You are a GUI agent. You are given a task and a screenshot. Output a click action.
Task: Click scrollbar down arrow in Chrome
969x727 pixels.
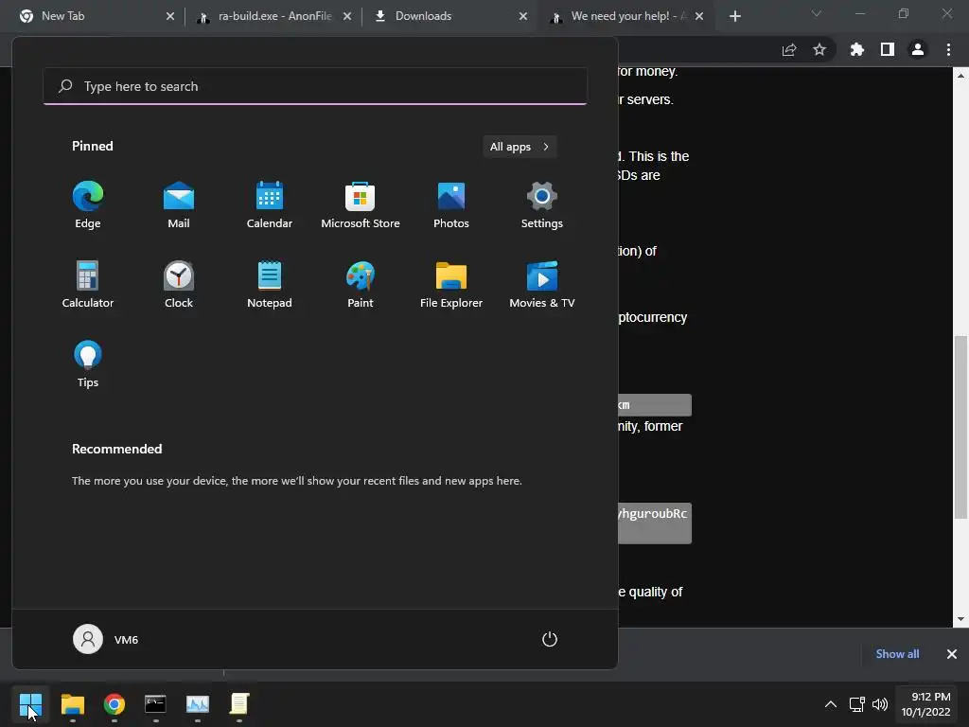[960, 619]
